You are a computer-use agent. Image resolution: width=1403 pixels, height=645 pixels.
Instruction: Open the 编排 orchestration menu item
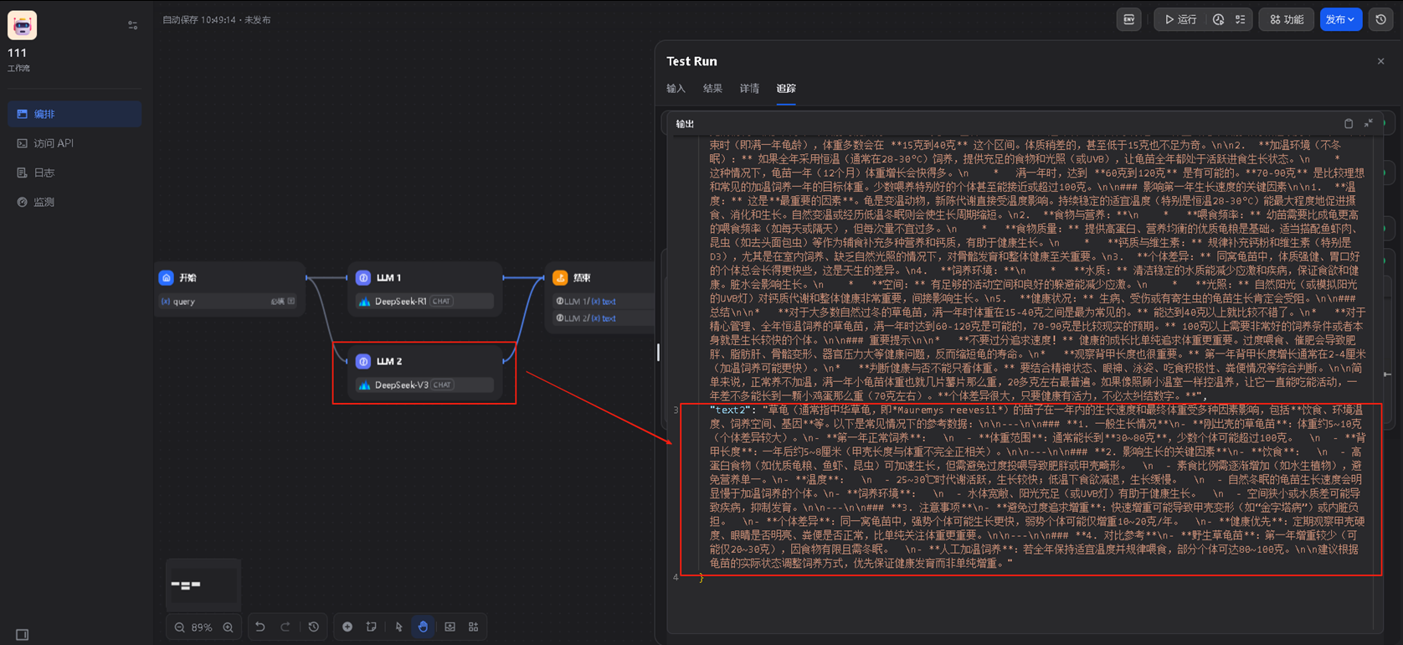click(x=75, y=114)
